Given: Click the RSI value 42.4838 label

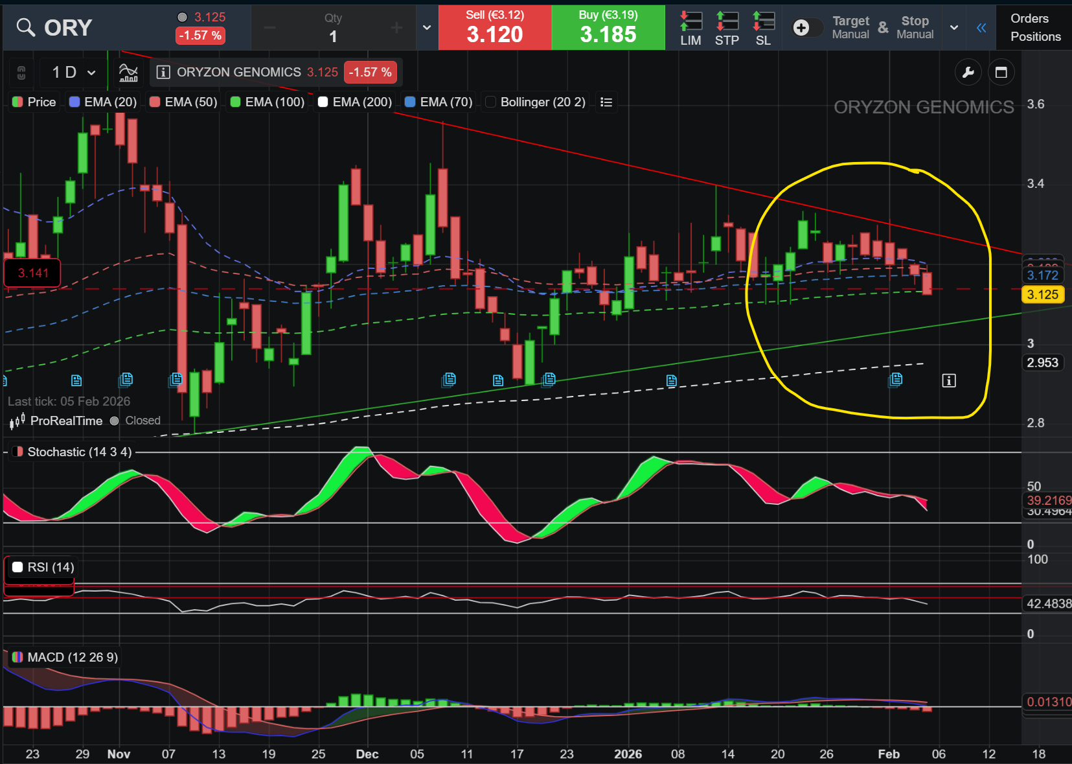Looking at the screenshot, I should pyautogui.click(x=1048, y=604).
